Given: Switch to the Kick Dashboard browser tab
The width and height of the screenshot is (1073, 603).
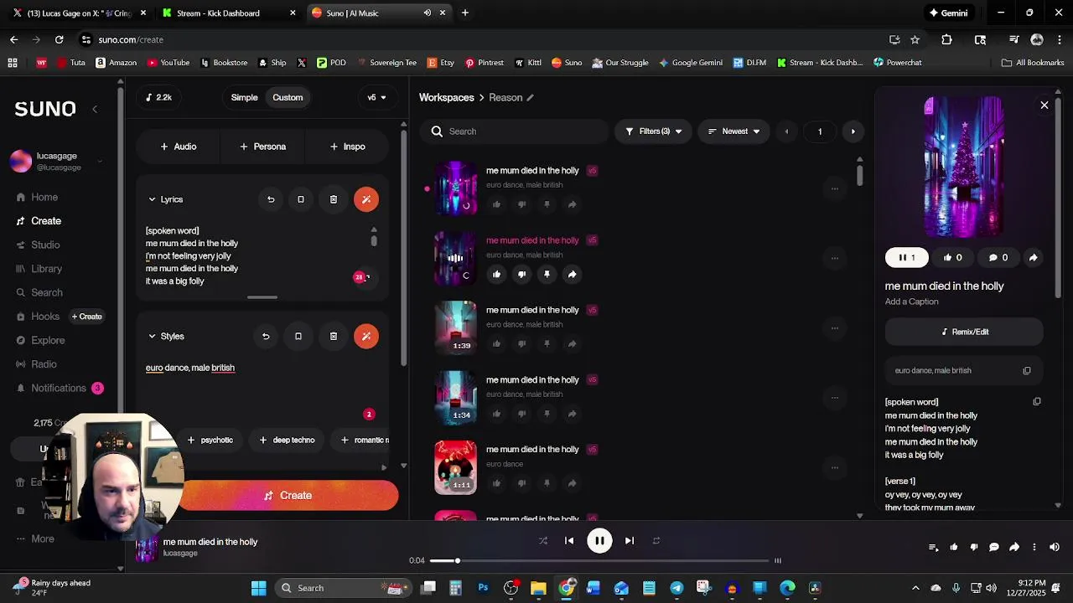Looking at the screenshot, I should tap(226, 13).
